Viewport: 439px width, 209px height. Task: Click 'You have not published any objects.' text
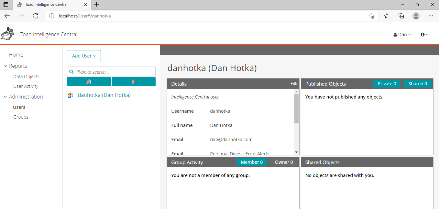345,97
